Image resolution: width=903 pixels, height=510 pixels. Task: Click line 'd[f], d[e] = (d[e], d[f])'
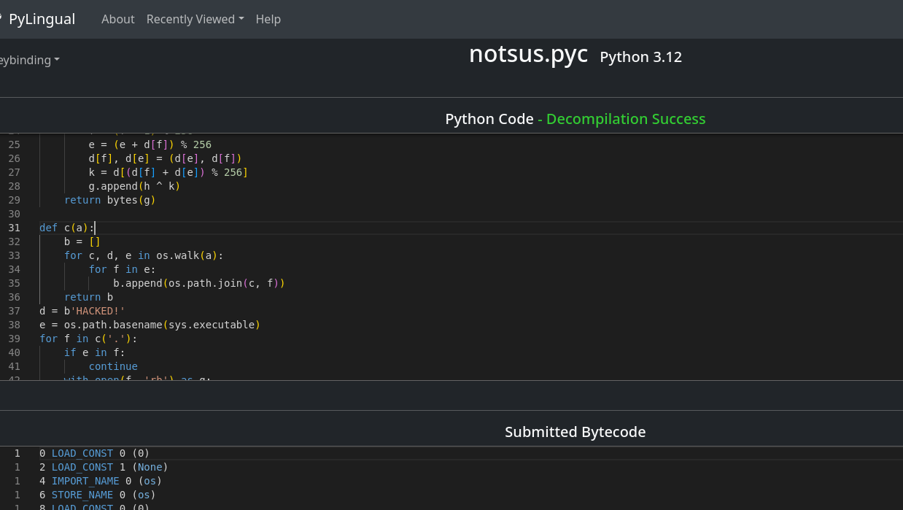[x=165, y=158]
